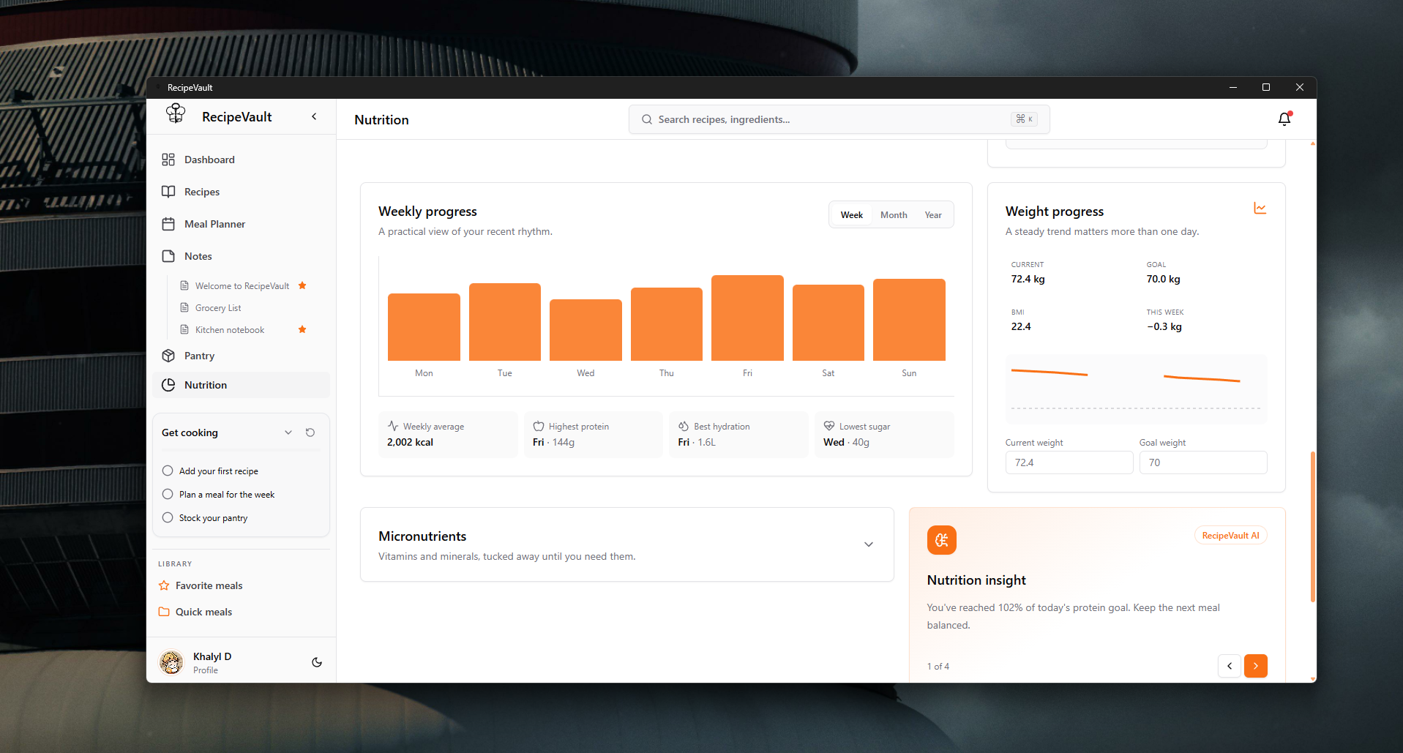Click the Tuesday bar in weekly chart
Image resolution: width=1403 pixels, height=753 pixels.
pos(505,322)
